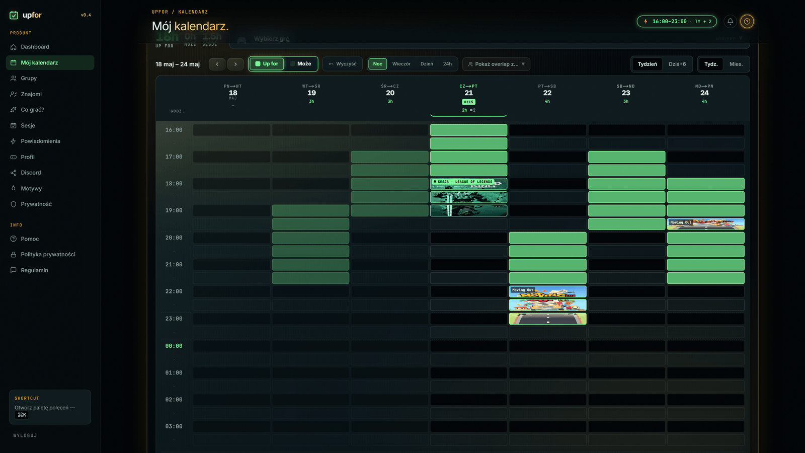Switch time range to Wieczór
The image size is (805, 453).
(401, 64)
